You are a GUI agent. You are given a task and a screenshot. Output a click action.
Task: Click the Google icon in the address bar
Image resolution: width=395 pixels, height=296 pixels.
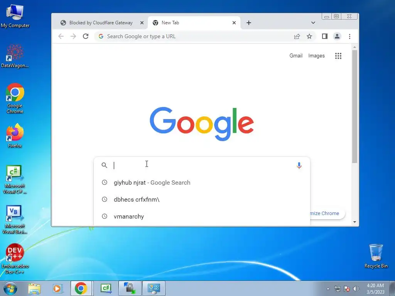101,36
